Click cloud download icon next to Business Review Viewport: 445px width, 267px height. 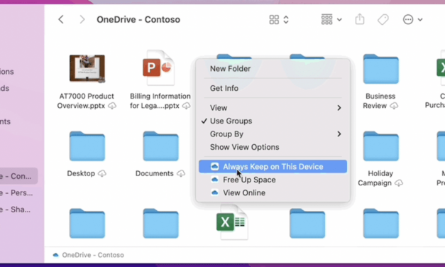coord(394,106)
